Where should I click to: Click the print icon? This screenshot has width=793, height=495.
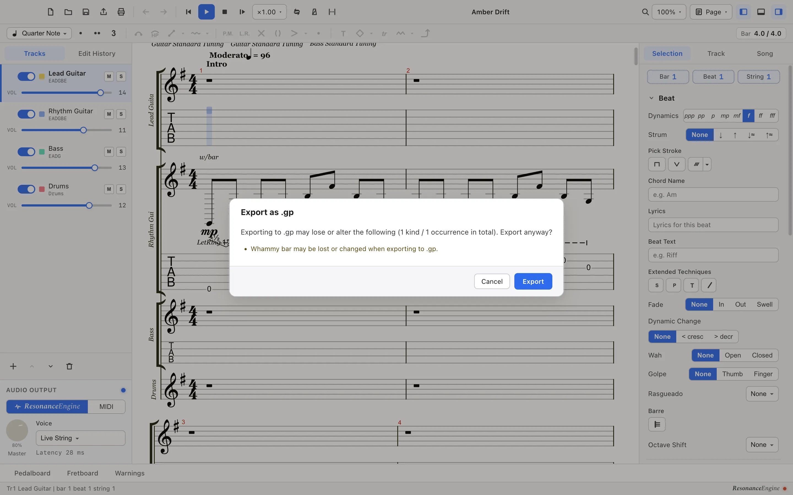pos(121,12)
